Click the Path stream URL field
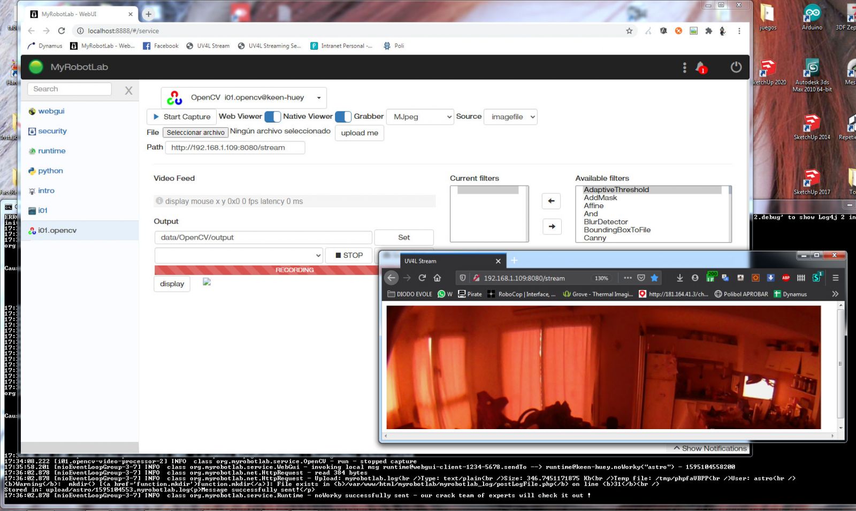This screenshot has width=856, height=511. 235,148
